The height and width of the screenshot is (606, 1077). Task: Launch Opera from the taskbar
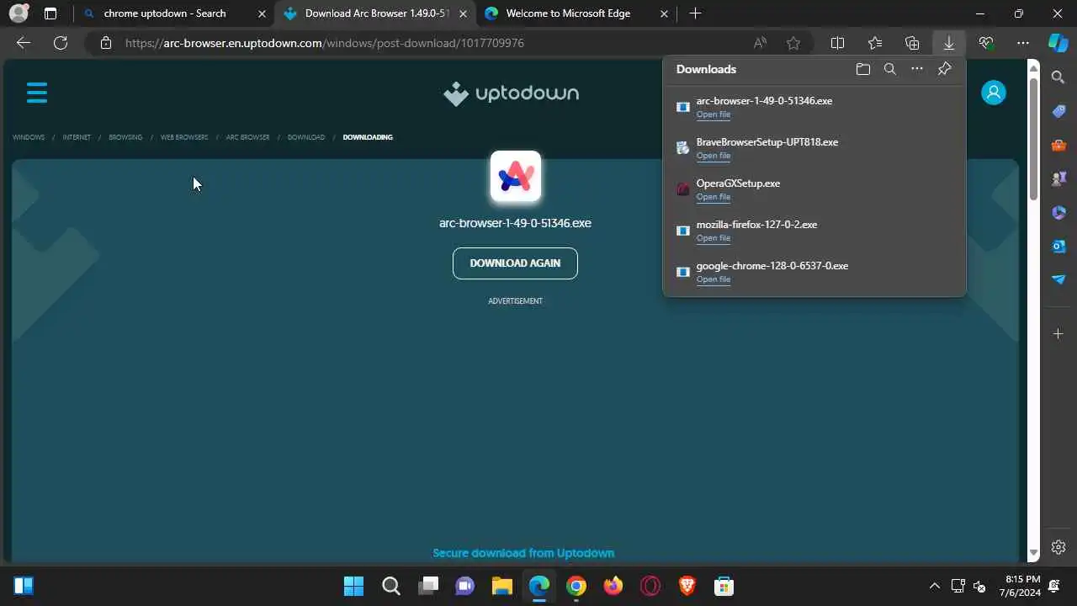(x=650, y=586)
